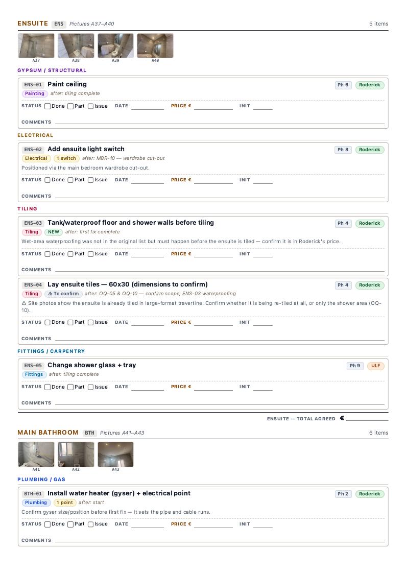Tick the Done checkbox for ENS-01 Paint ceiling
The image size is (406, 574).
pos(47,106)
